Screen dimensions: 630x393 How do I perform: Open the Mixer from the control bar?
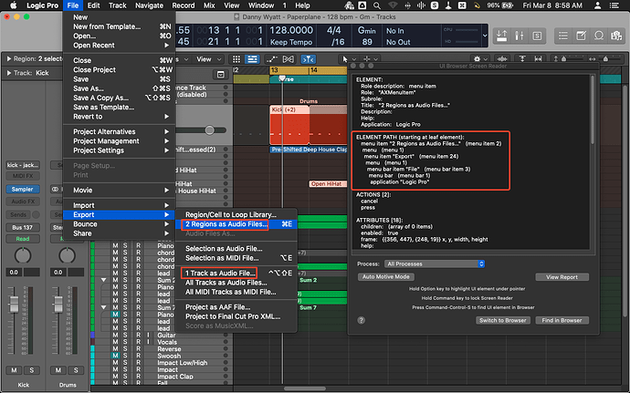520,36
